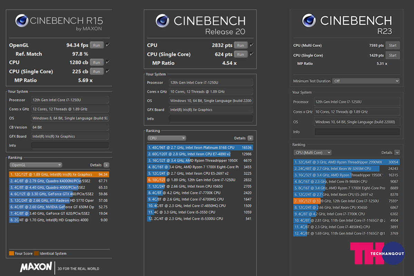Select the Core i5-3550 1059 row
Viewport: 414px width, 276px height.
click(x=200, y=212)
